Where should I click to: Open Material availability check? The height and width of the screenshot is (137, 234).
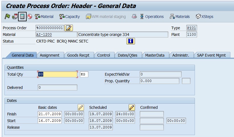pos(44,17)
